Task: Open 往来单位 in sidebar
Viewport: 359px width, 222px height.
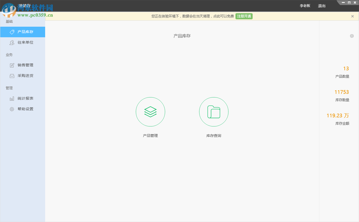Action: (23, 43)
